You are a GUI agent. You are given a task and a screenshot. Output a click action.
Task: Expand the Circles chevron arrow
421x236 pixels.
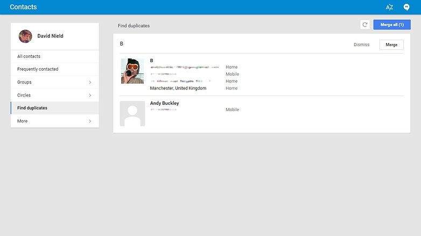tap(90, 95)
